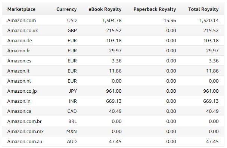Click the Amazon.fr marketplace cell
This screenshot has width=227, height=148.
[x=19, y=51]
